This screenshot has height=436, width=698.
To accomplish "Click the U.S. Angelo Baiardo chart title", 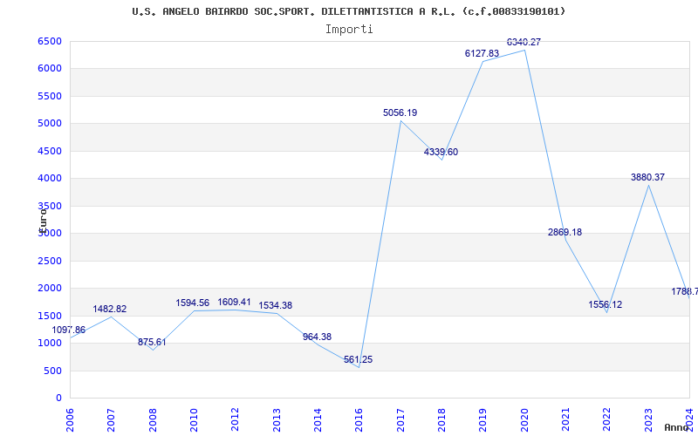I will coord(349,11).
